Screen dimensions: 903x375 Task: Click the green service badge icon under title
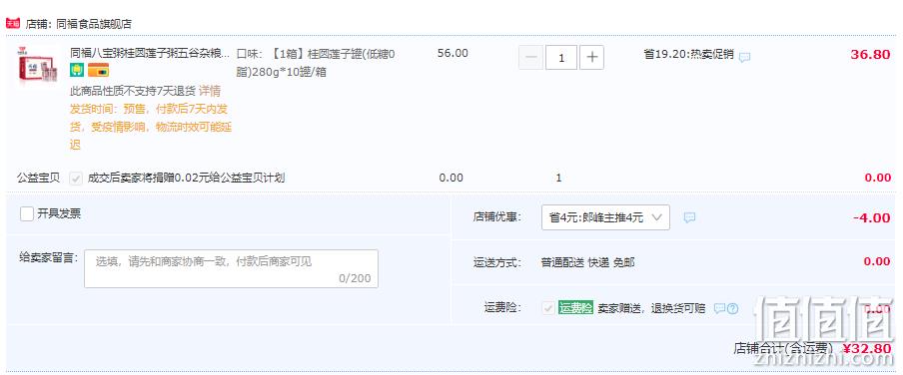pos(77,71)
